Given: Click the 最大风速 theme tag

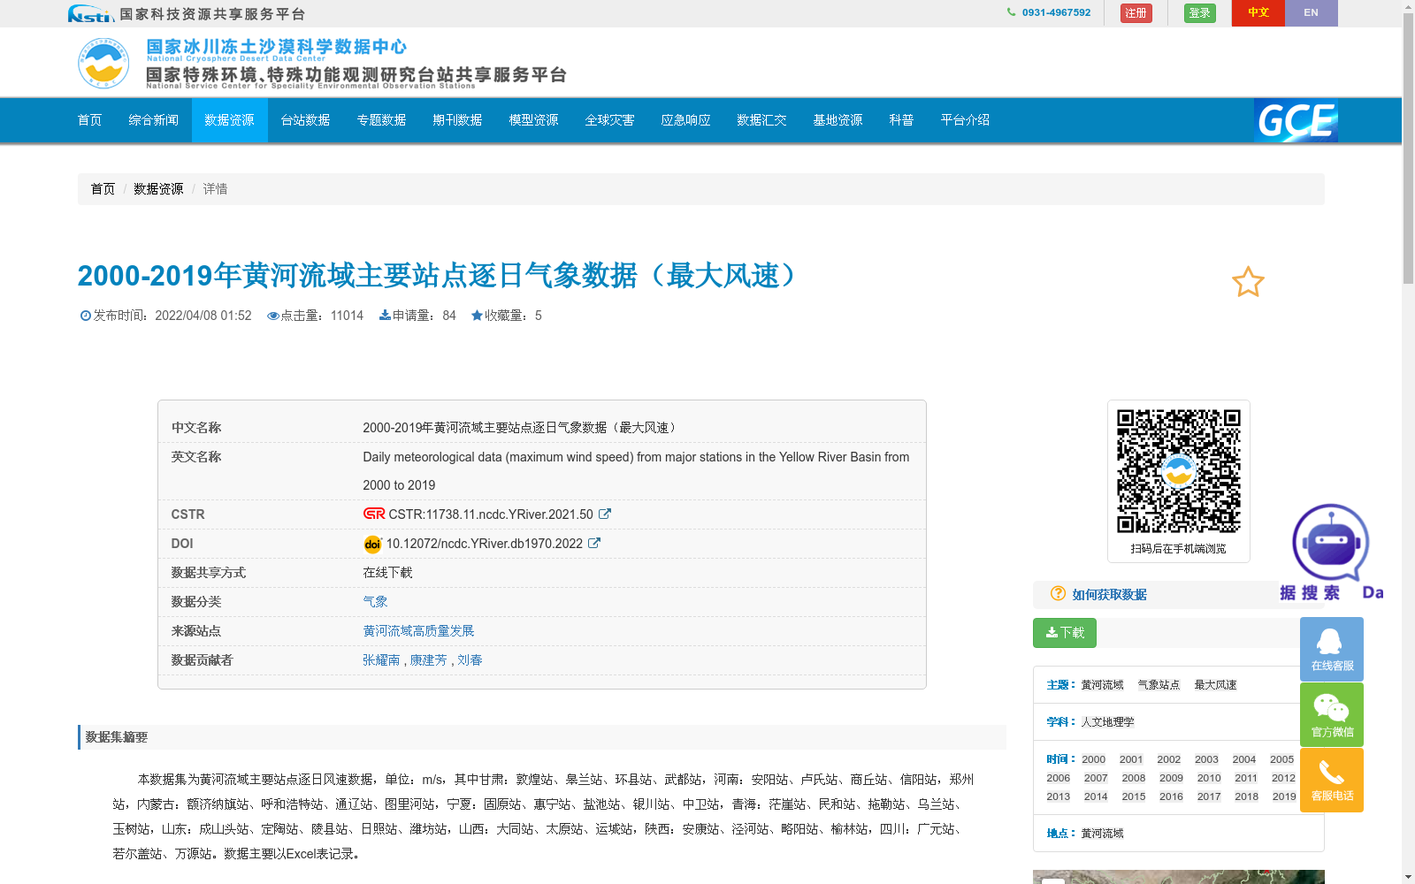Looking at the screenshot, I should [x=1215, y=685].
